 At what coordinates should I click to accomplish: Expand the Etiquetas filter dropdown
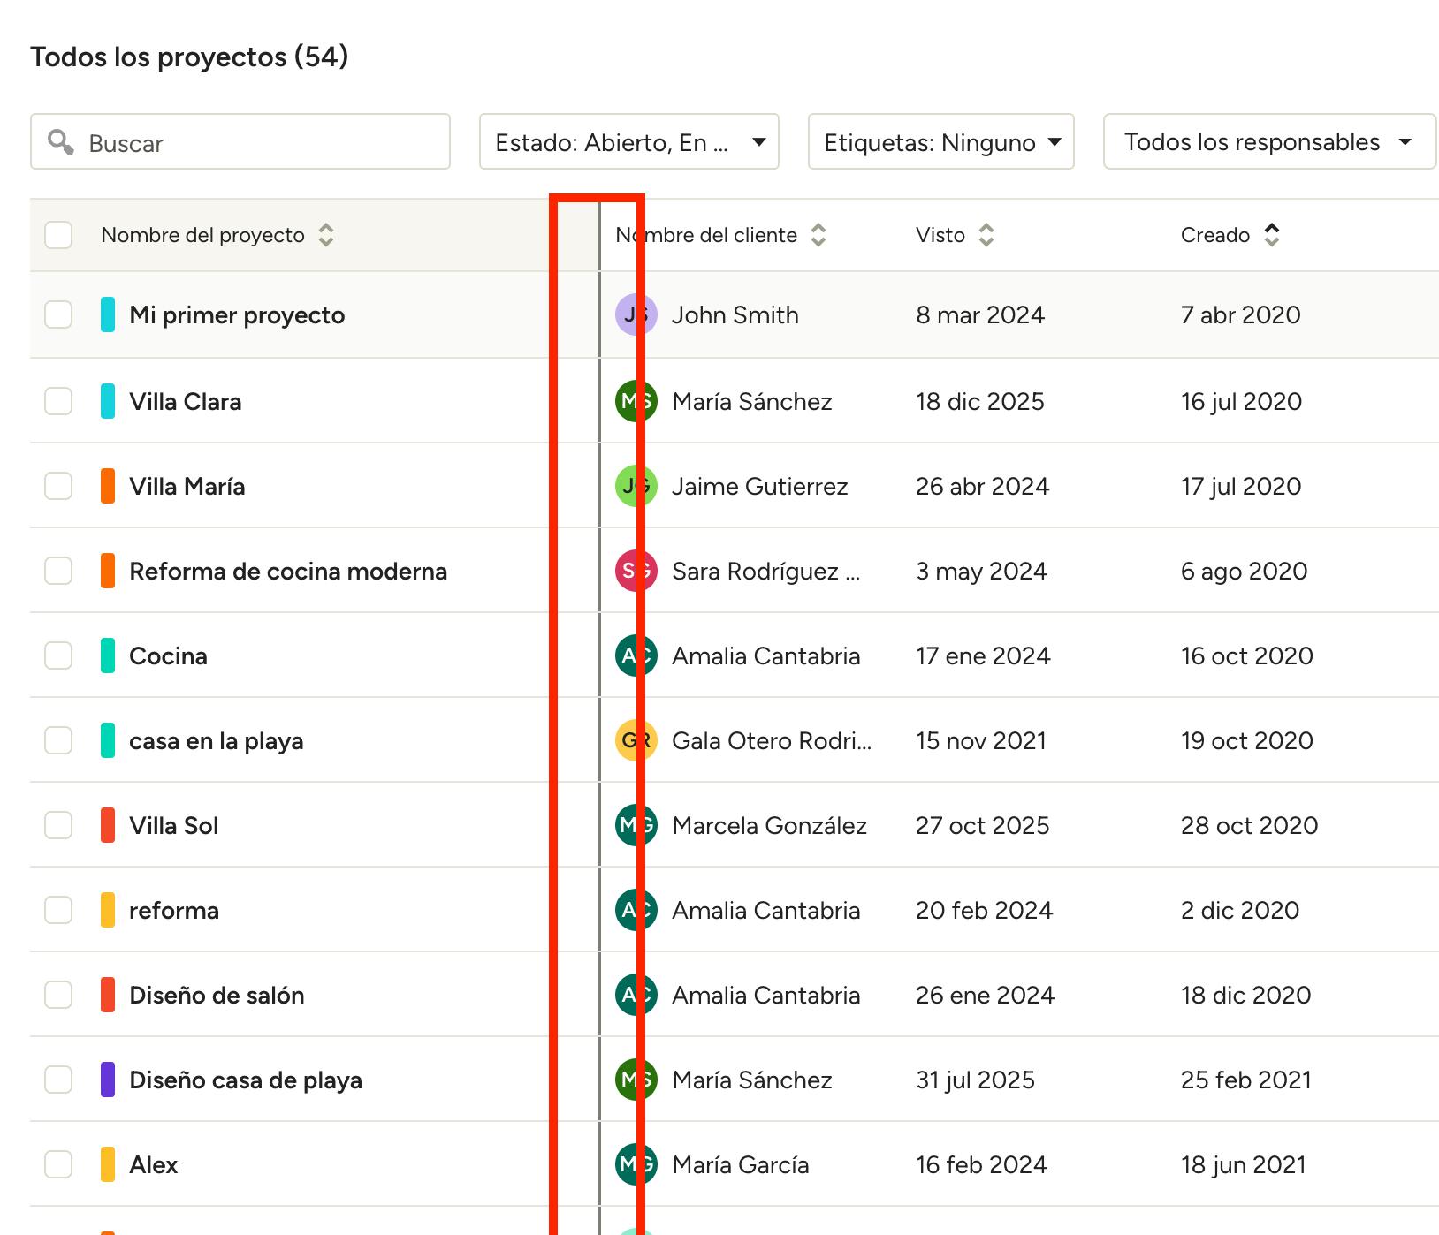point(940,141)
